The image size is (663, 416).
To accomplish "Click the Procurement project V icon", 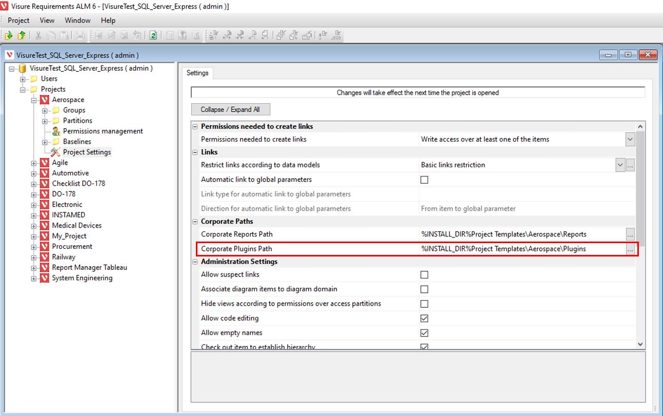I will [44, 247].
